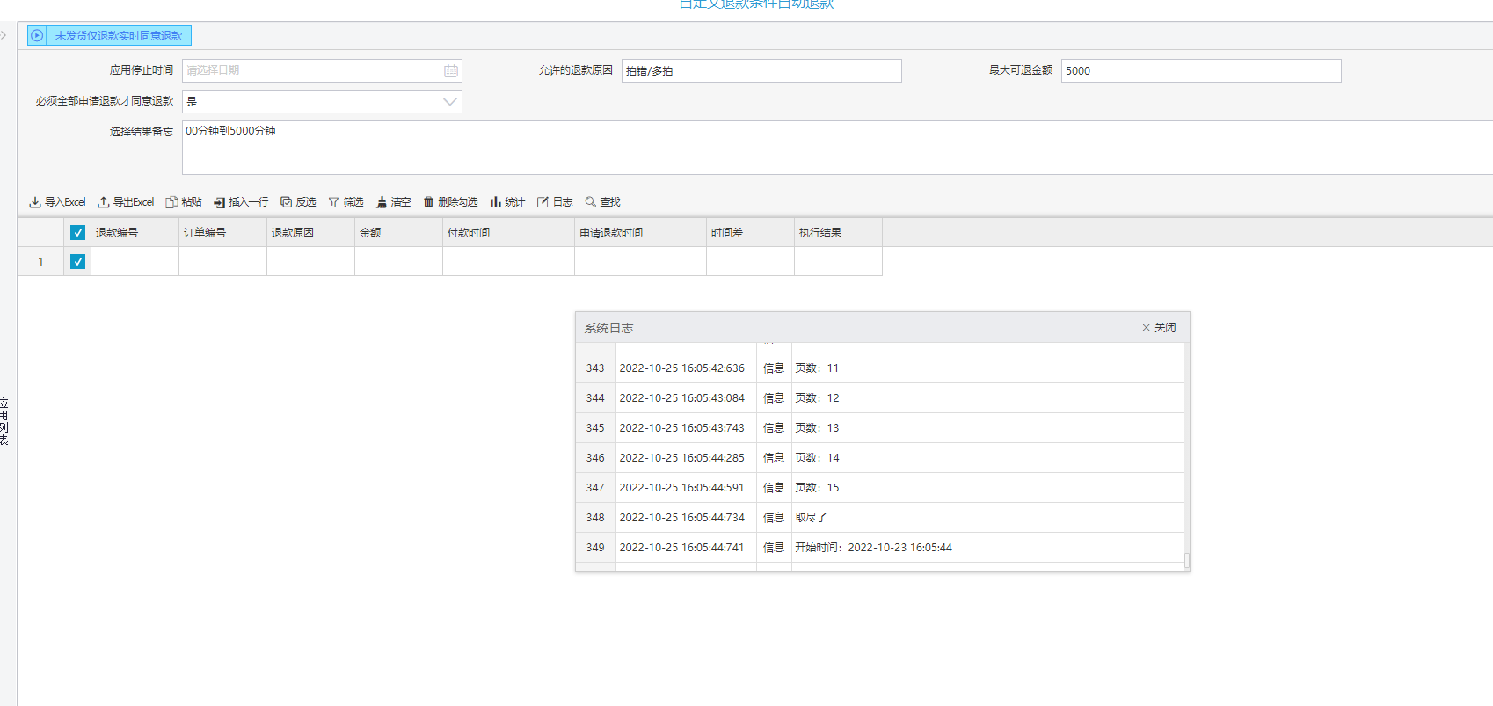Select log entry 343 页数：11
1493x706 pixels.
coord(880,368)
